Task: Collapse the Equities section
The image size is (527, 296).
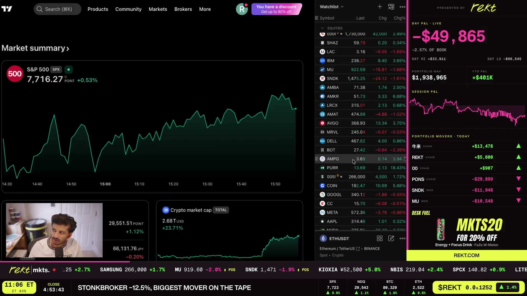Action: point(323,28)
